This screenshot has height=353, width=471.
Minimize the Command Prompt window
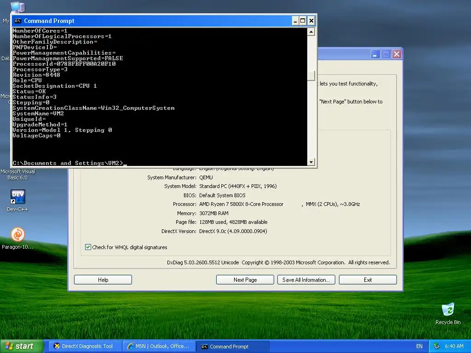click(x=295, y=21)
